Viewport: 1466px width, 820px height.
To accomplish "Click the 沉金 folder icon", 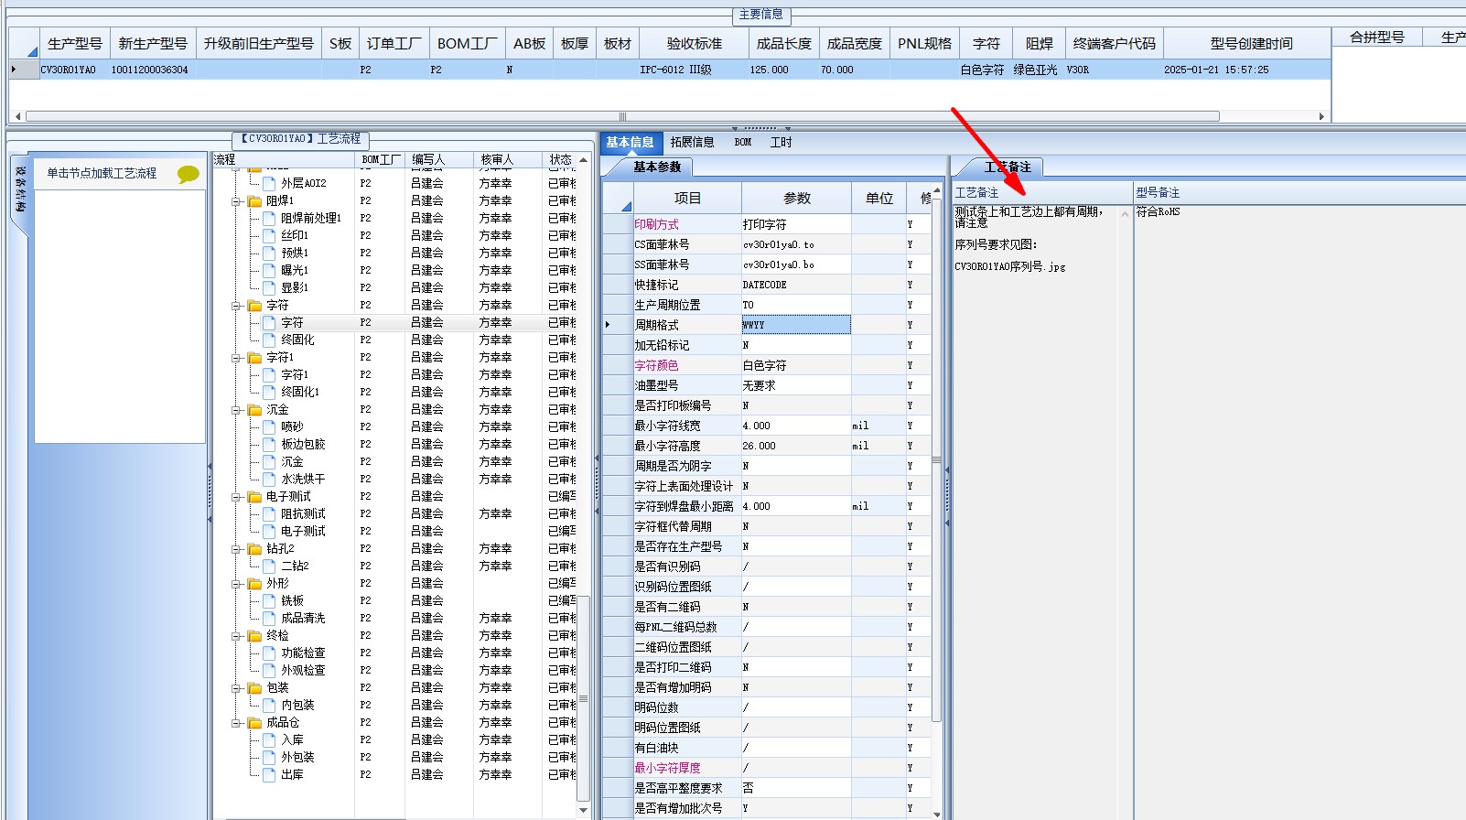I will click(x=255, y=409).
